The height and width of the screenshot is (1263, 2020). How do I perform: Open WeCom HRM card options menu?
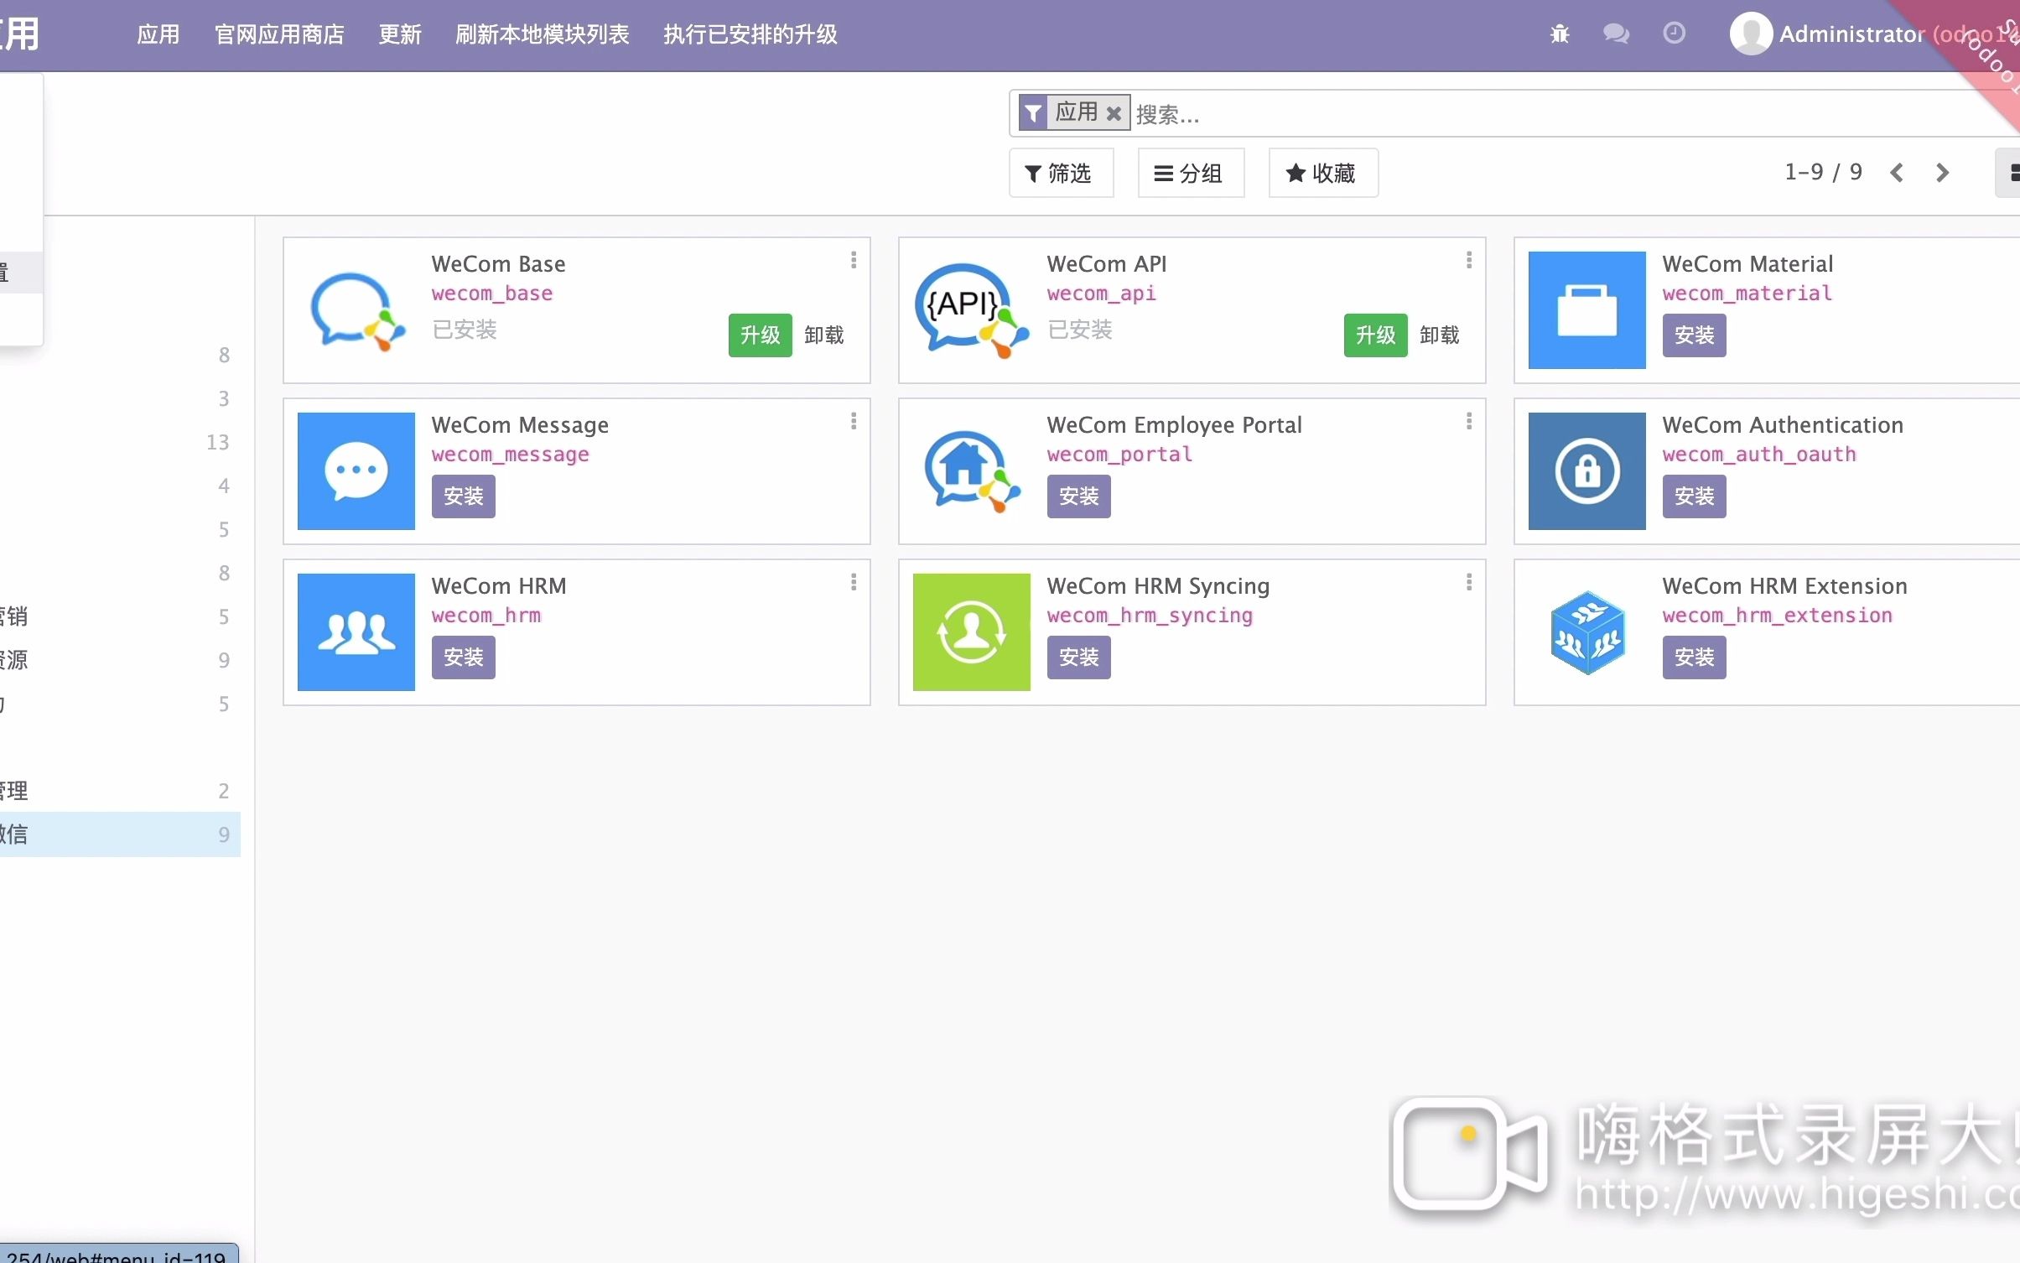click(854, 582)
